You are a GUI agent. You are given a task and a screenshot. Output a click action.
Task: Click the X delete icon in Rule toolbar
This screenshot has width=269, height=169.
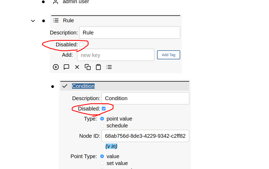[77, 67]
